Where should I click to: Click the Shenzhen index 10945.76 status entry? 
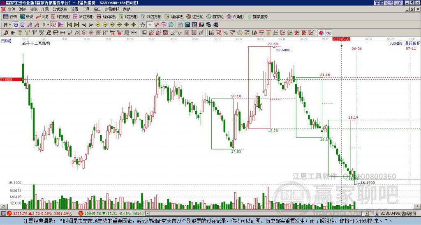(x=111, y=214)
